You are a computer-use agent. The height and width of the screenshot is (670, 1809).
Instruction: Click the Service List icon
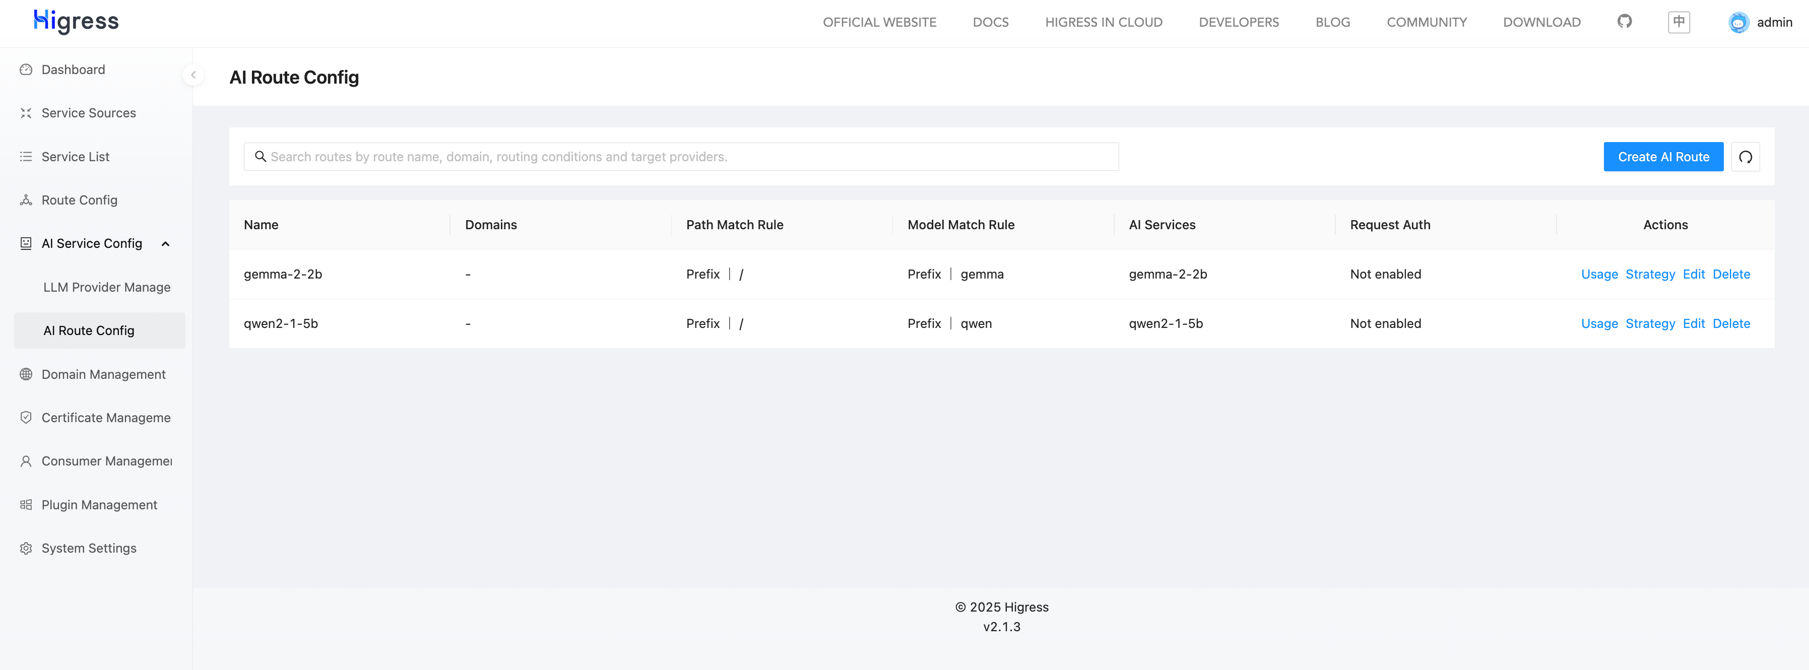(x=26, y=157)
